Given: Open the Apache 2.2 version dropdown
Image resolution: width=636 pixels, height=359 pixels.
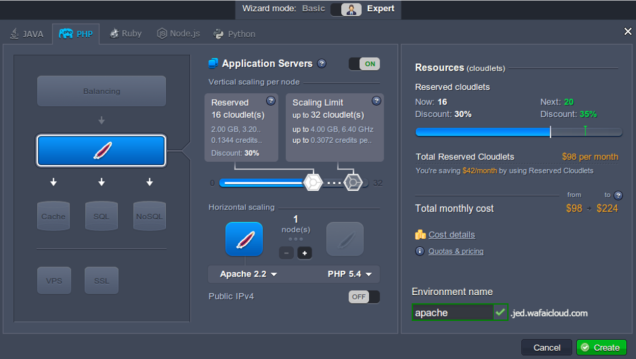Looking at the screenshot, I should [x=248, y=274].
